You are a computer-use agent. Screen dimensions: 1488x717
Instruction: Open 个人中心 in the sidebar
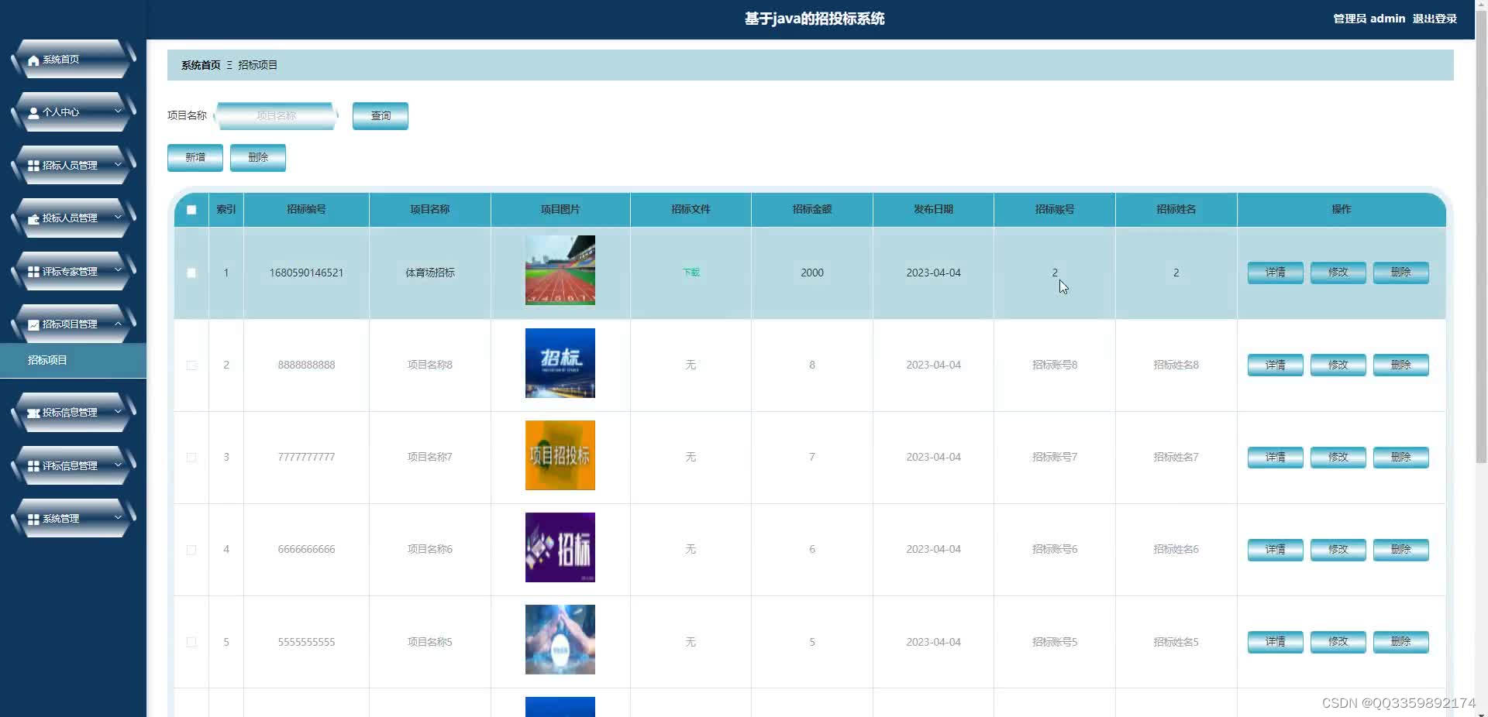tap(74, 112)
